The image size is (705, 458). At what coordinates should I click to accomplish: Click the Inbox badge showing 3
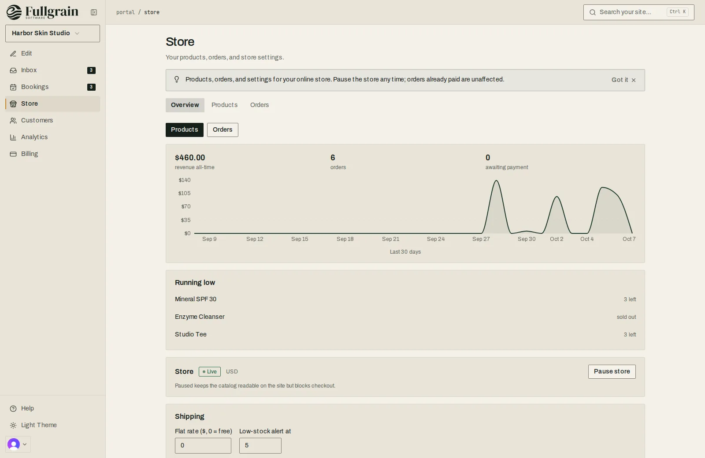91,70
